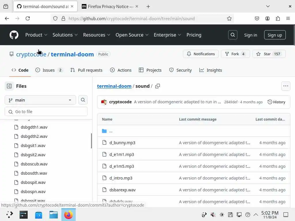Switch to the Issues tab
This screenshot has width=295, height=221.
[x=49, y=70]
